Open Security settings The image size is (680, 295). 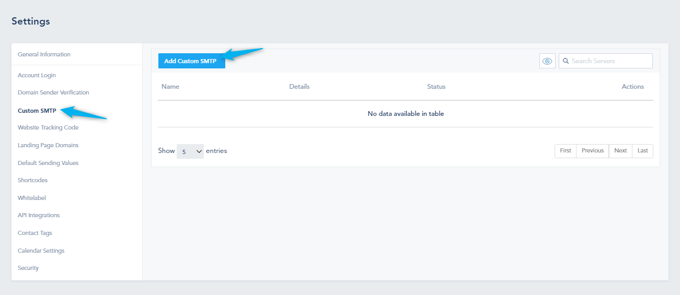[28, 268]
